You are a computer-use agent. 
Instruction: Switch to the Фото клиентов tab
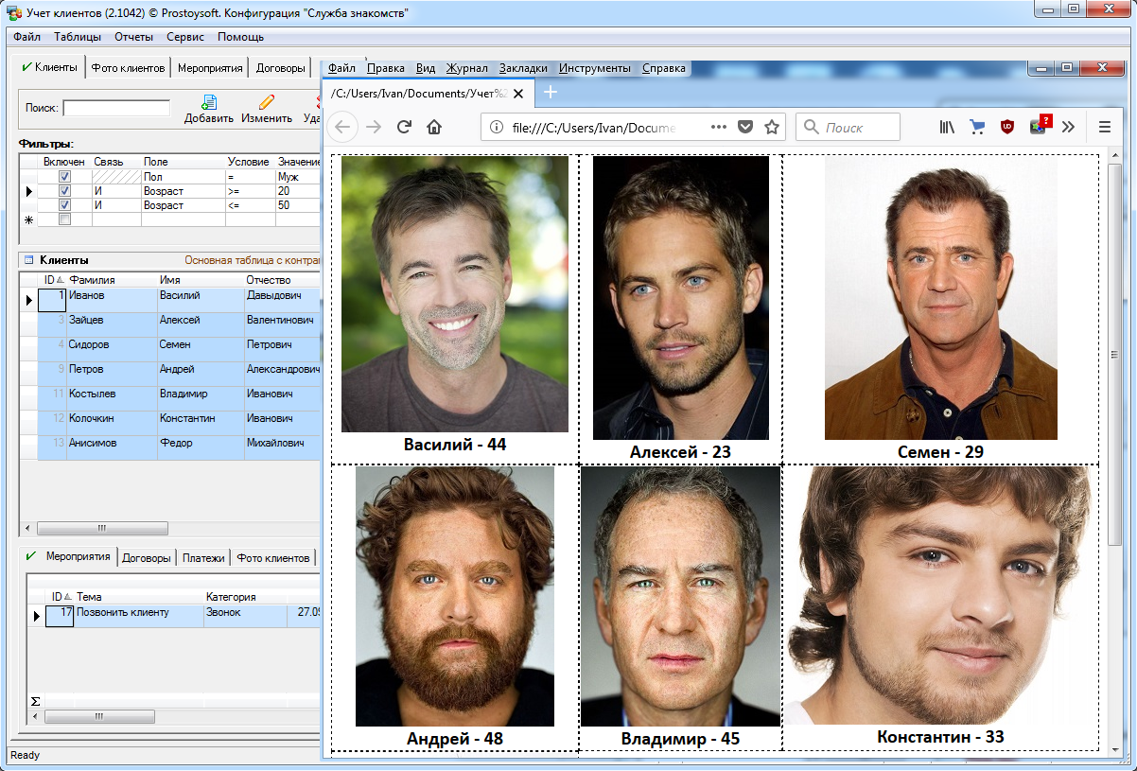[x=128, y=68]
